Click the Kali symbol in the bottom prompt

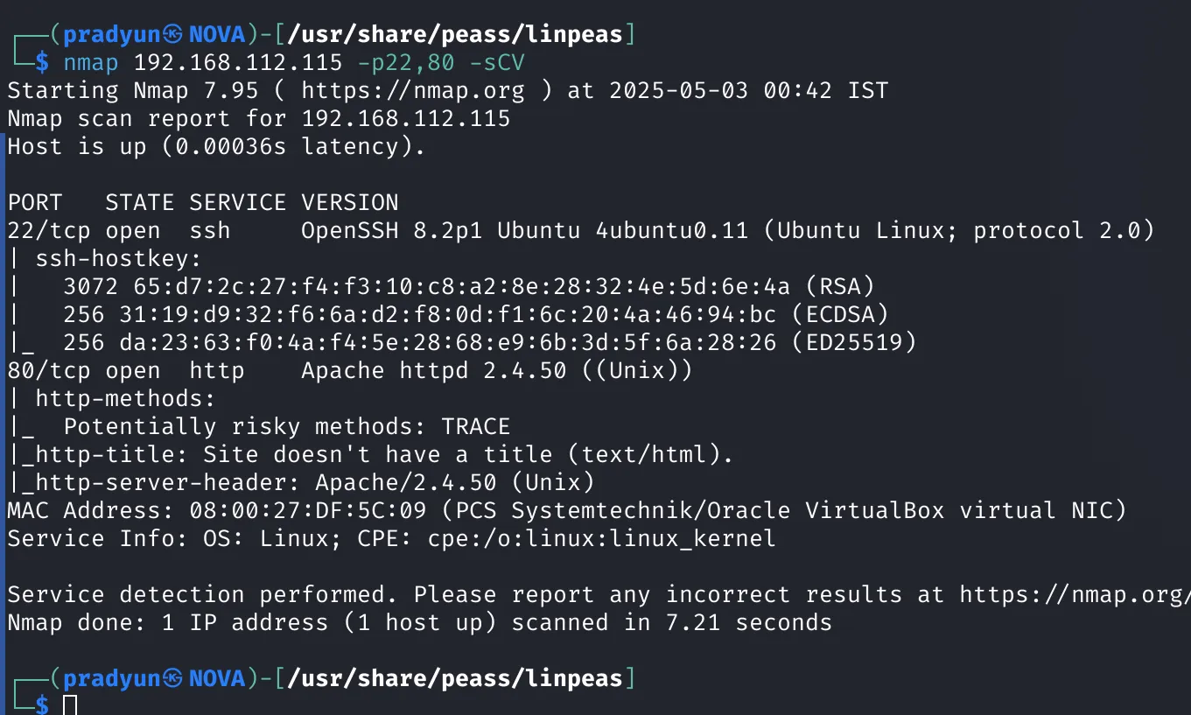coord(173,678)
